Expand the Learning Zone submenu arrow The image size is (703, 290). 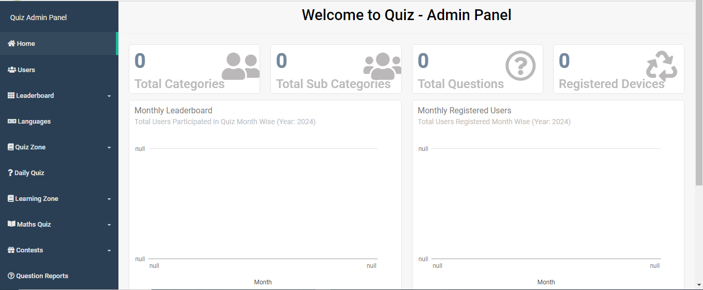109,199
